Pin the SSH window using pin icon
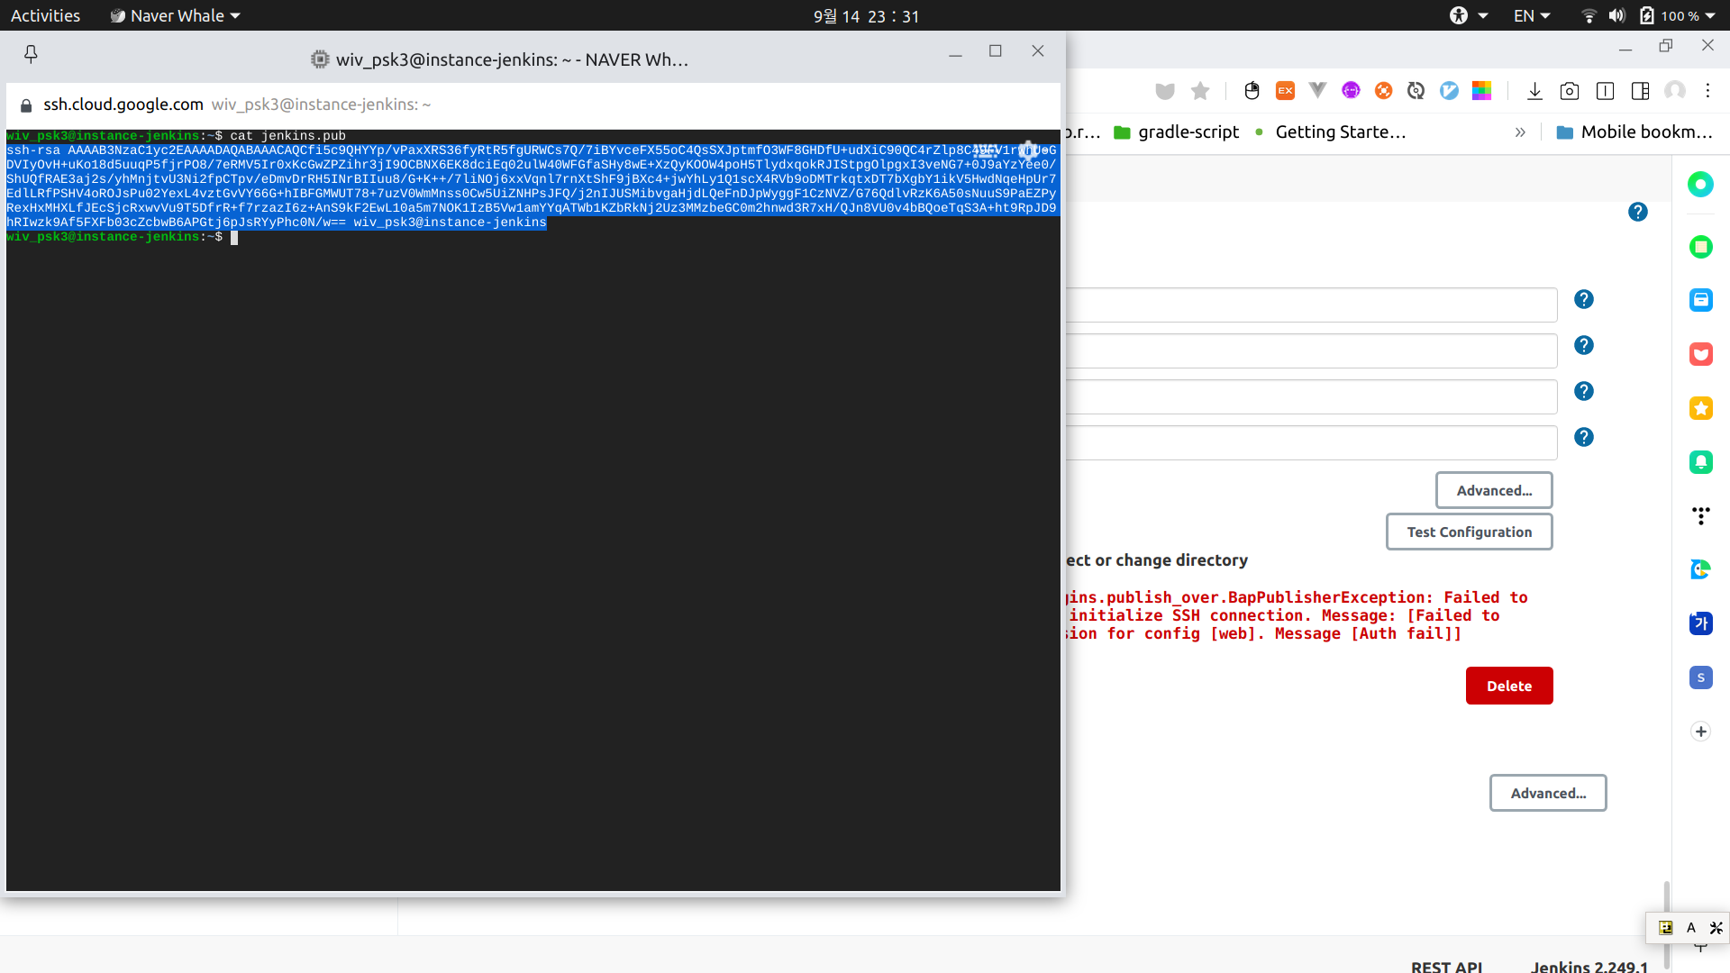This screenshot has width=1730, height=973. click(x=31, y=54)
